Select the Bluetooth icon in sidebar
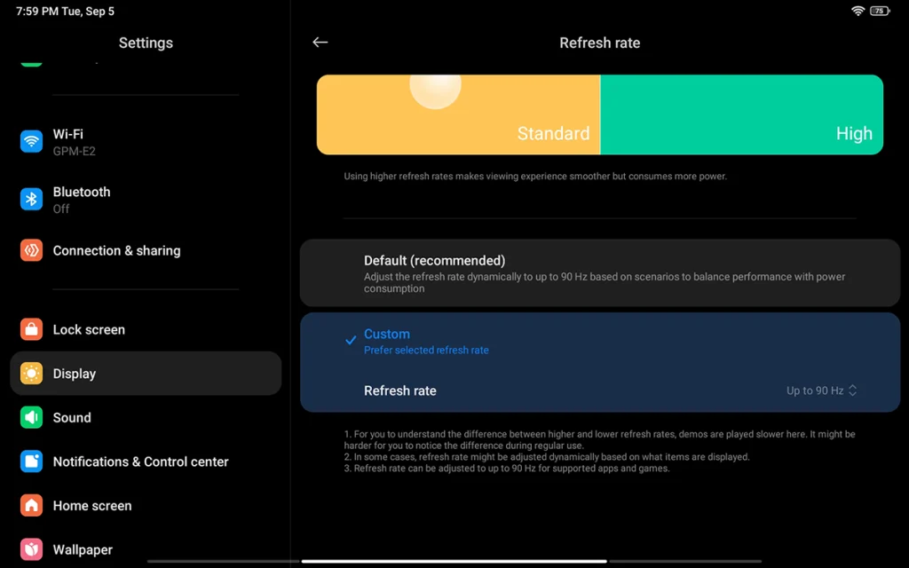This screenshot has height=568, width=909. pos(31,200)
